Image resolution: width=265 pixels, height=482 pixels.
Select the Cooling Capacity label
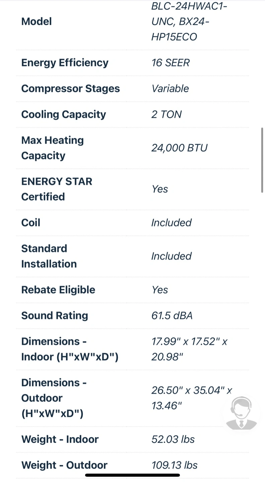point(63,114)
